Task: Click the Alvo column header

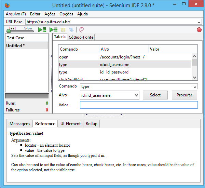Action: point(124,49)
